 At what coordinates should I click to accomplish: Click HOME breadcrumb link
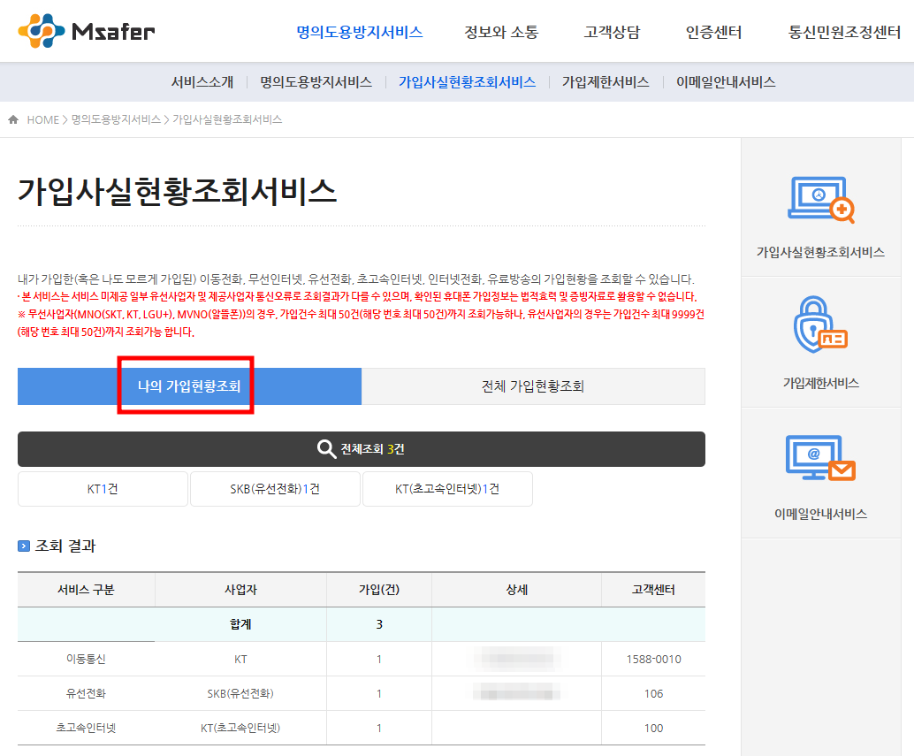pyautogui.click(x=43, y=119)
